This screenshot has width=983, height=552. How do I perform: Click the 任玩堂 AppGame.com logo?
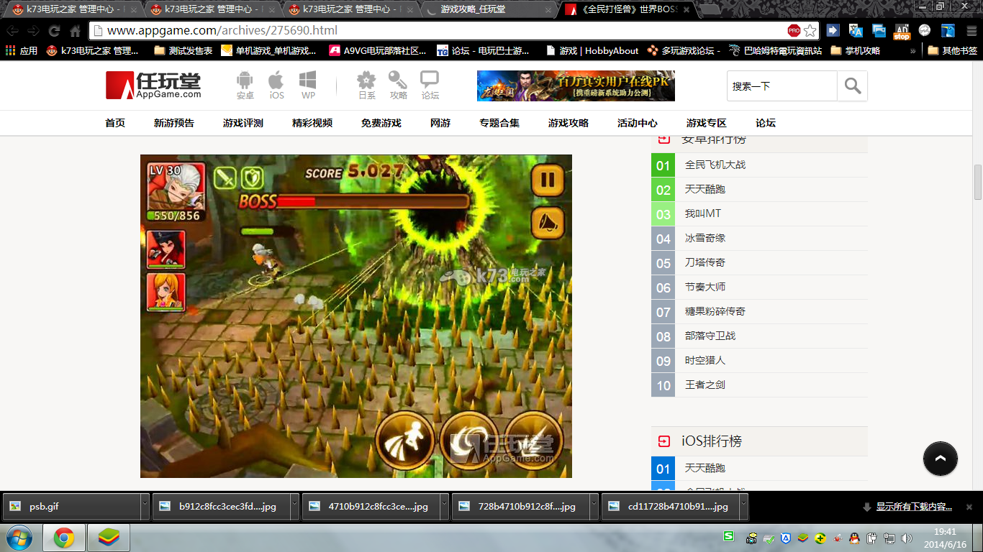[x=153, y=86]
